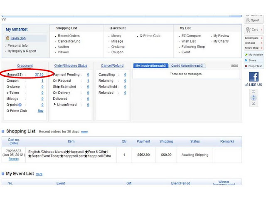Click the On Request count 1
Viewport: 266px width, 200px height.
coord(88,80)
